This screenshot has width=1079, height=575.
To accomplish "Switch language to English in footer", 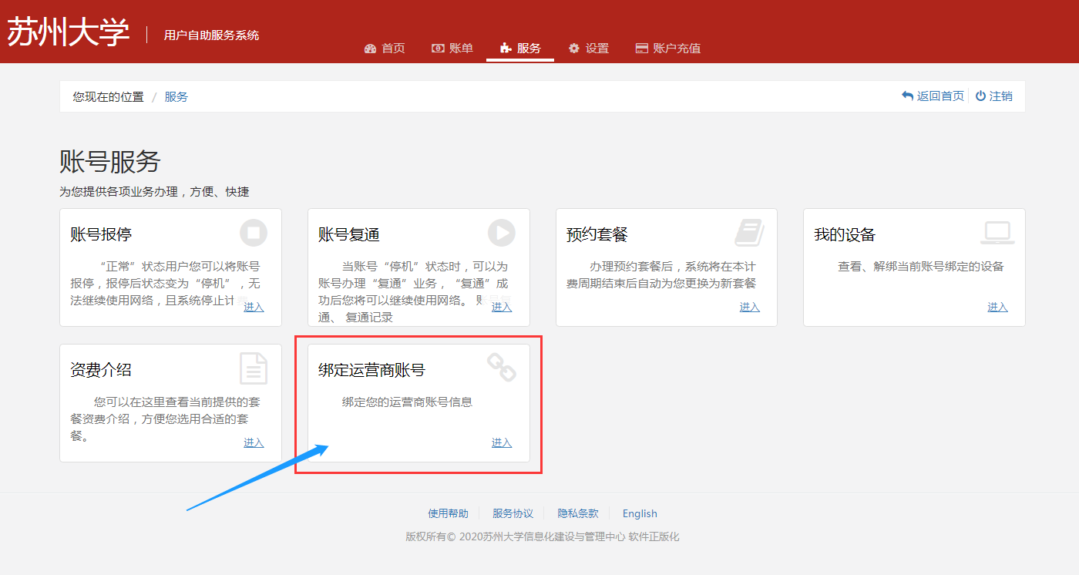I will click(640, 513).
